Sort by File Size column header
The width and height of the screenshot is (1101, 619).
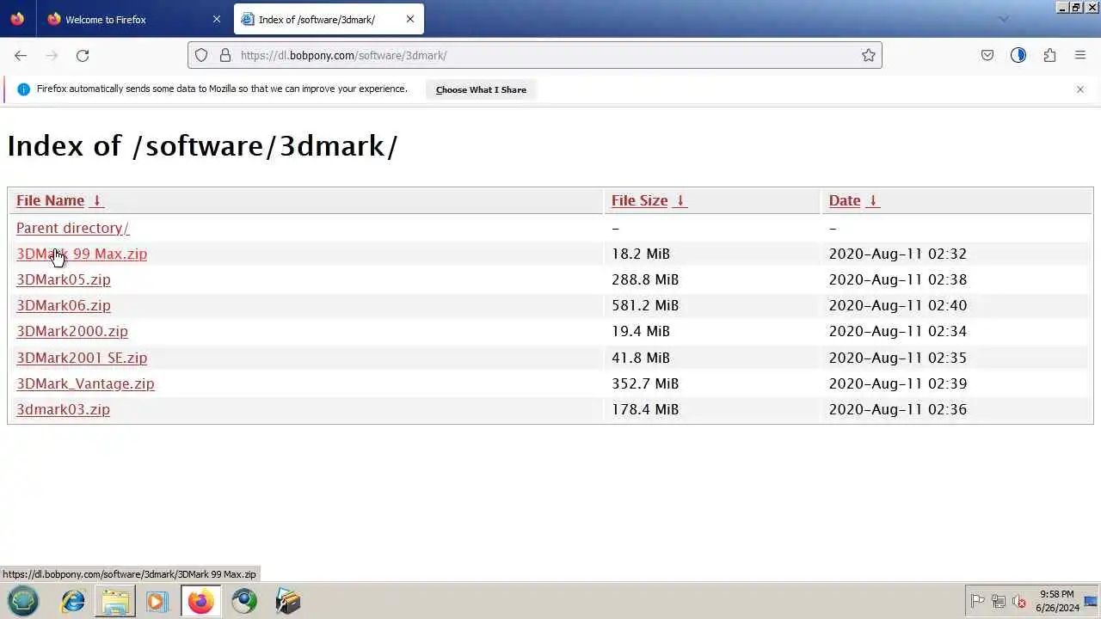click(639, 200)
